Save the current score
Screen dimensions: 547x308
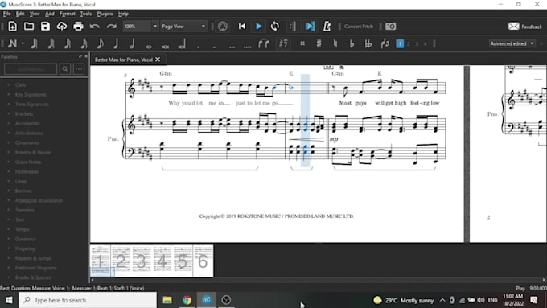coord(45,27)
